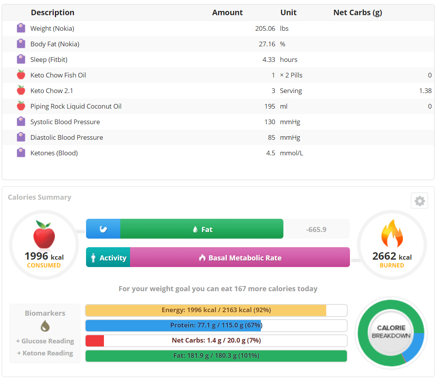Viewport: 436px width, 378px height.
Task: Click the 1996 kcal consumed value
Action: (x=44, y=256)
